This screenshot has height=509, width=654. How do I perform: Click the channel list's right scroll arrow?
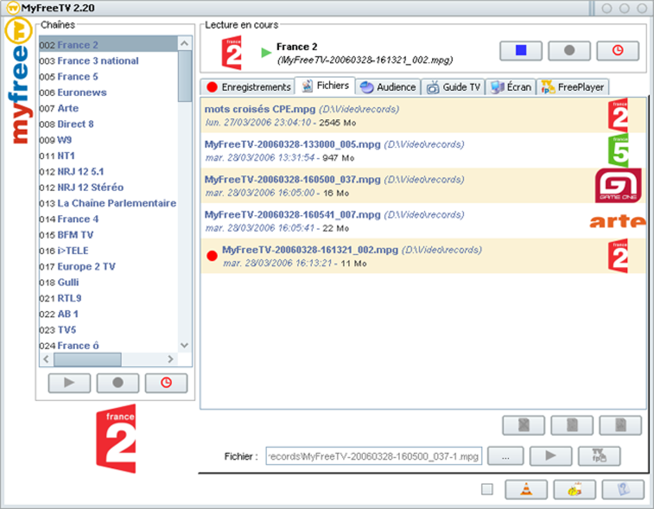[170, 359]
